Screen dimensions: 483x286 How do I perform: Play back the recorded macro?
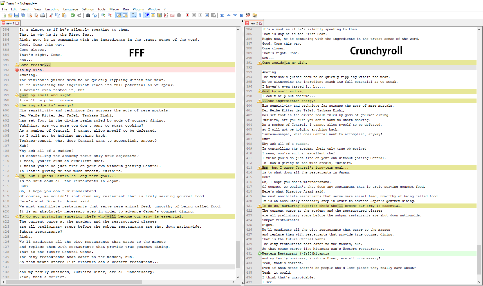201,15
